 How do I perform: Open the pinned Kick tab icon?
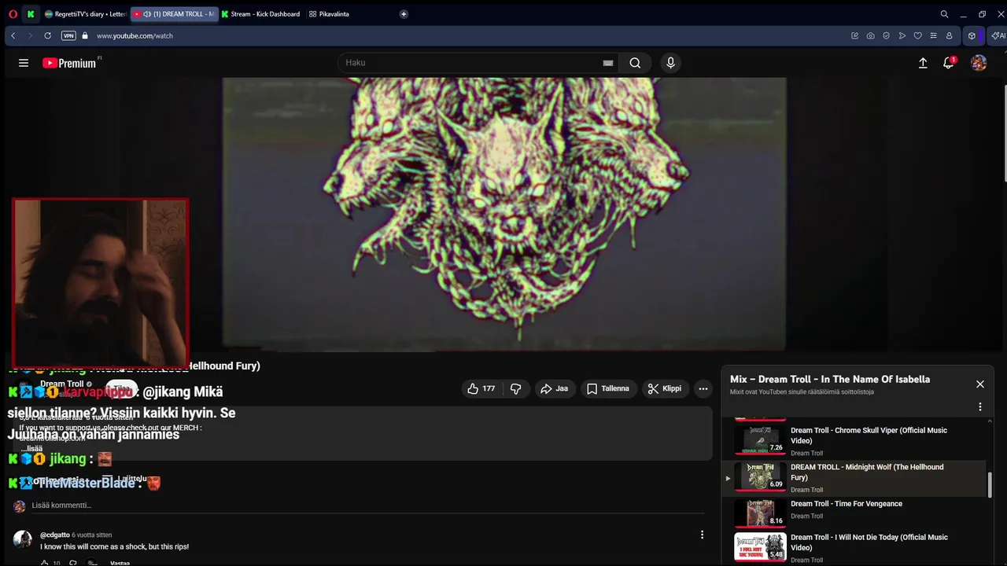(x=31, y=14)
